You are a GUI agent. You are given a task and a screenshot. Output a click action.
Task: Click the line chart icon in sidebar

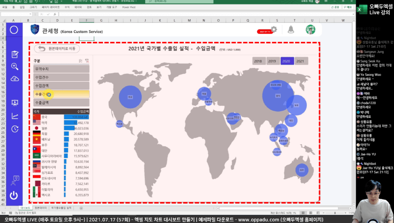[14, 116]
